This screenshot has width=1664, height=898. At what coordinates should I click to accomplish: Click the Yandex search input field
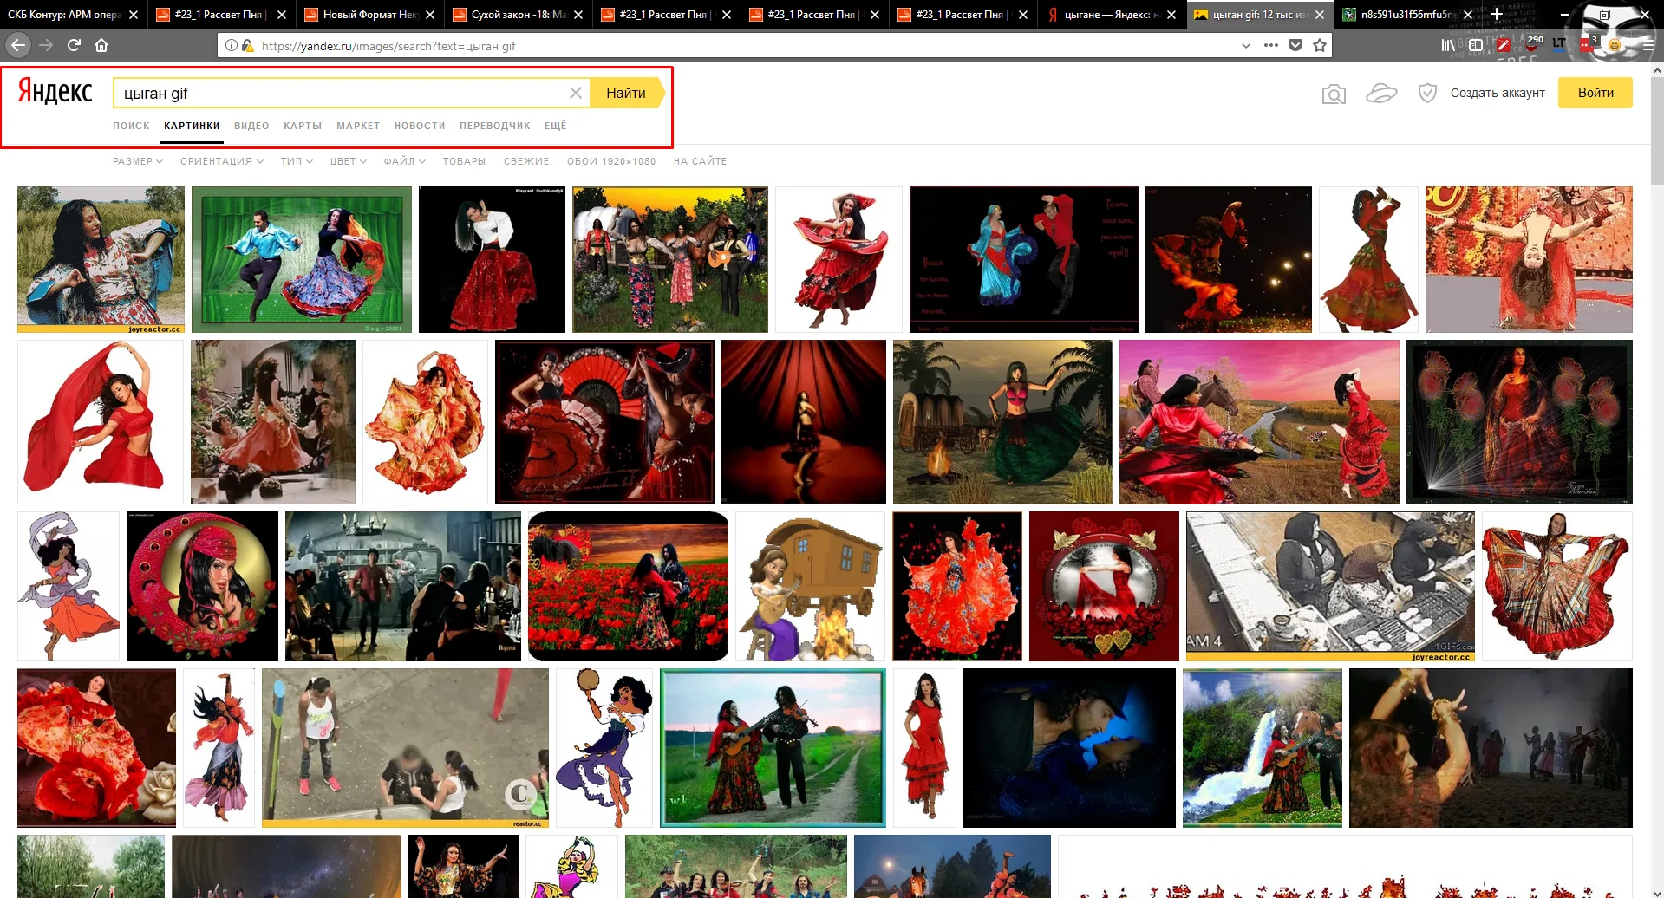[x=343, y=93]
